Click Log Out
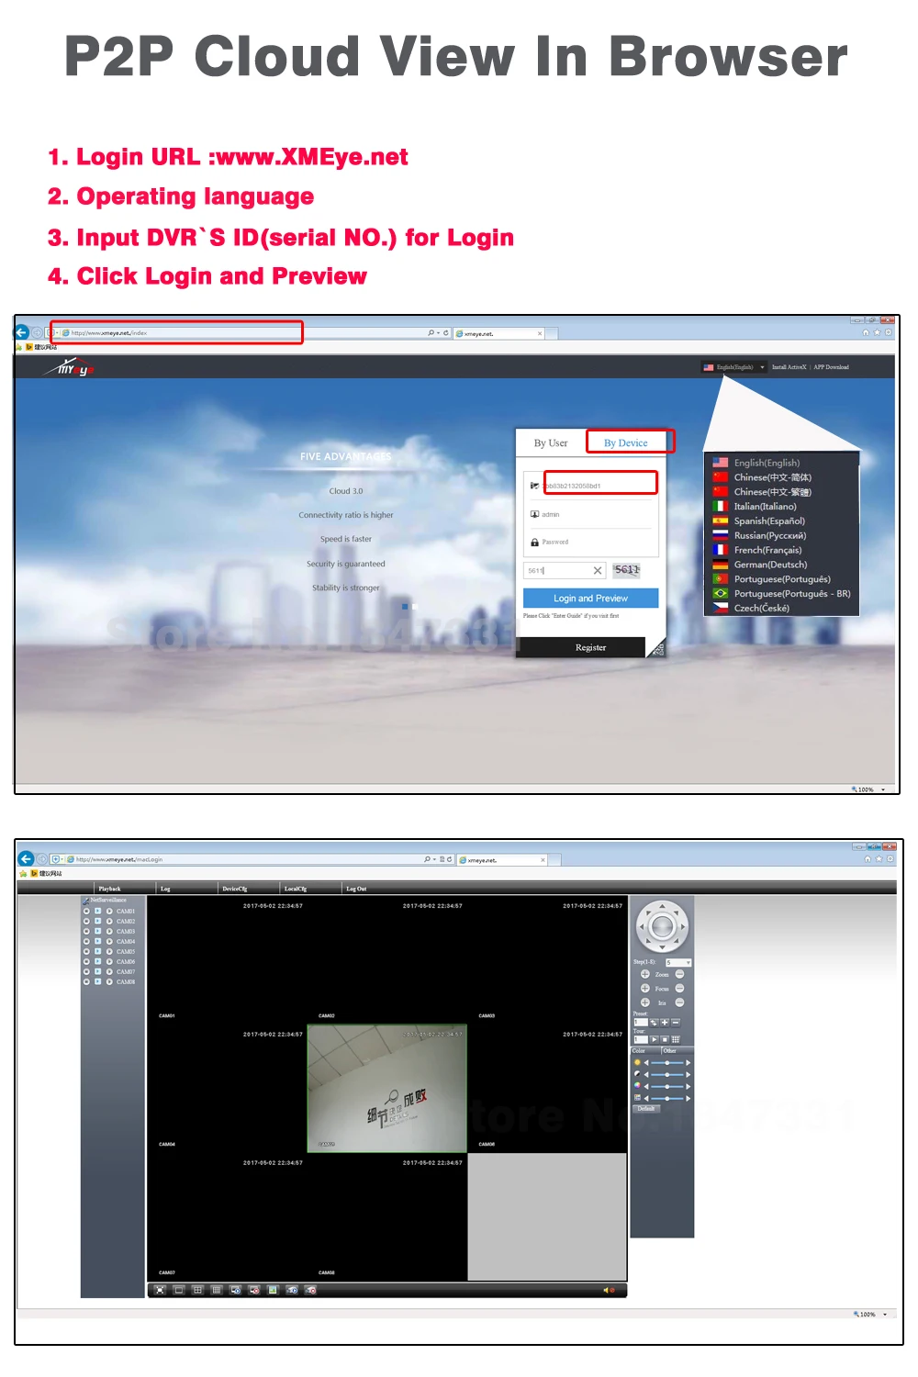 pyautogui.click(x=356, y=889)
